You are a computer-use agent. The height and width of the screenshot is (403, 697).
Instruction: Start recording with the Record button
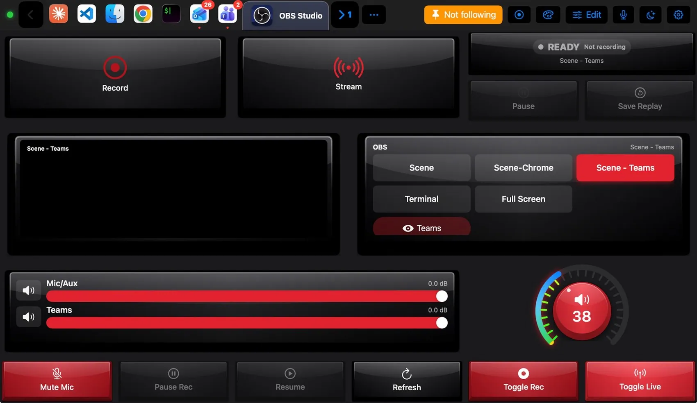coord(115,74)
